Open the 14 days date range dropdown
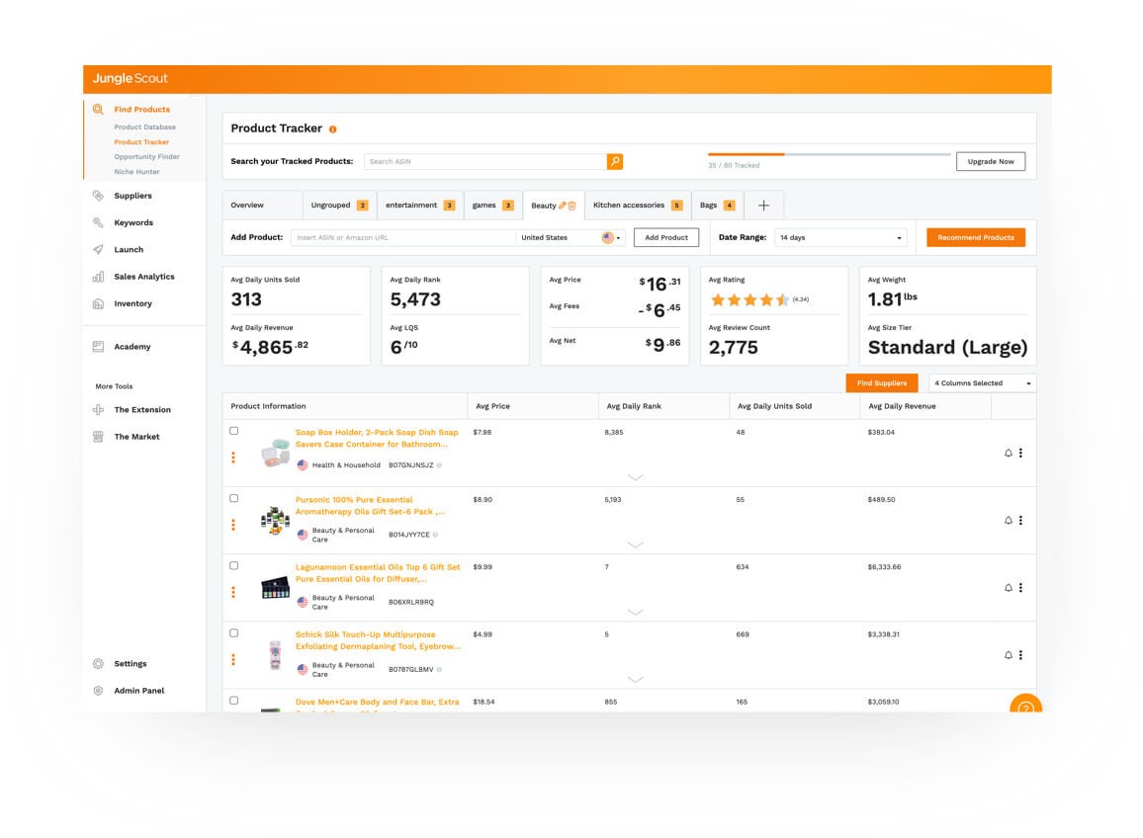This screenshot has width=1143, height=838. [x=840, y=237]
